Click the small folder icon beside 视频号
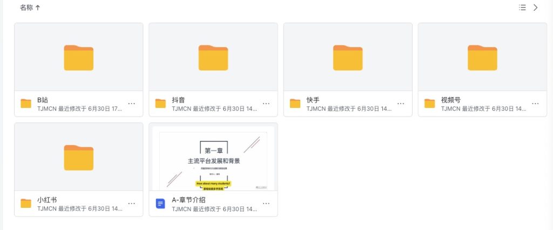This screenshot has width=553, height=230. click(x=429, y=103)
